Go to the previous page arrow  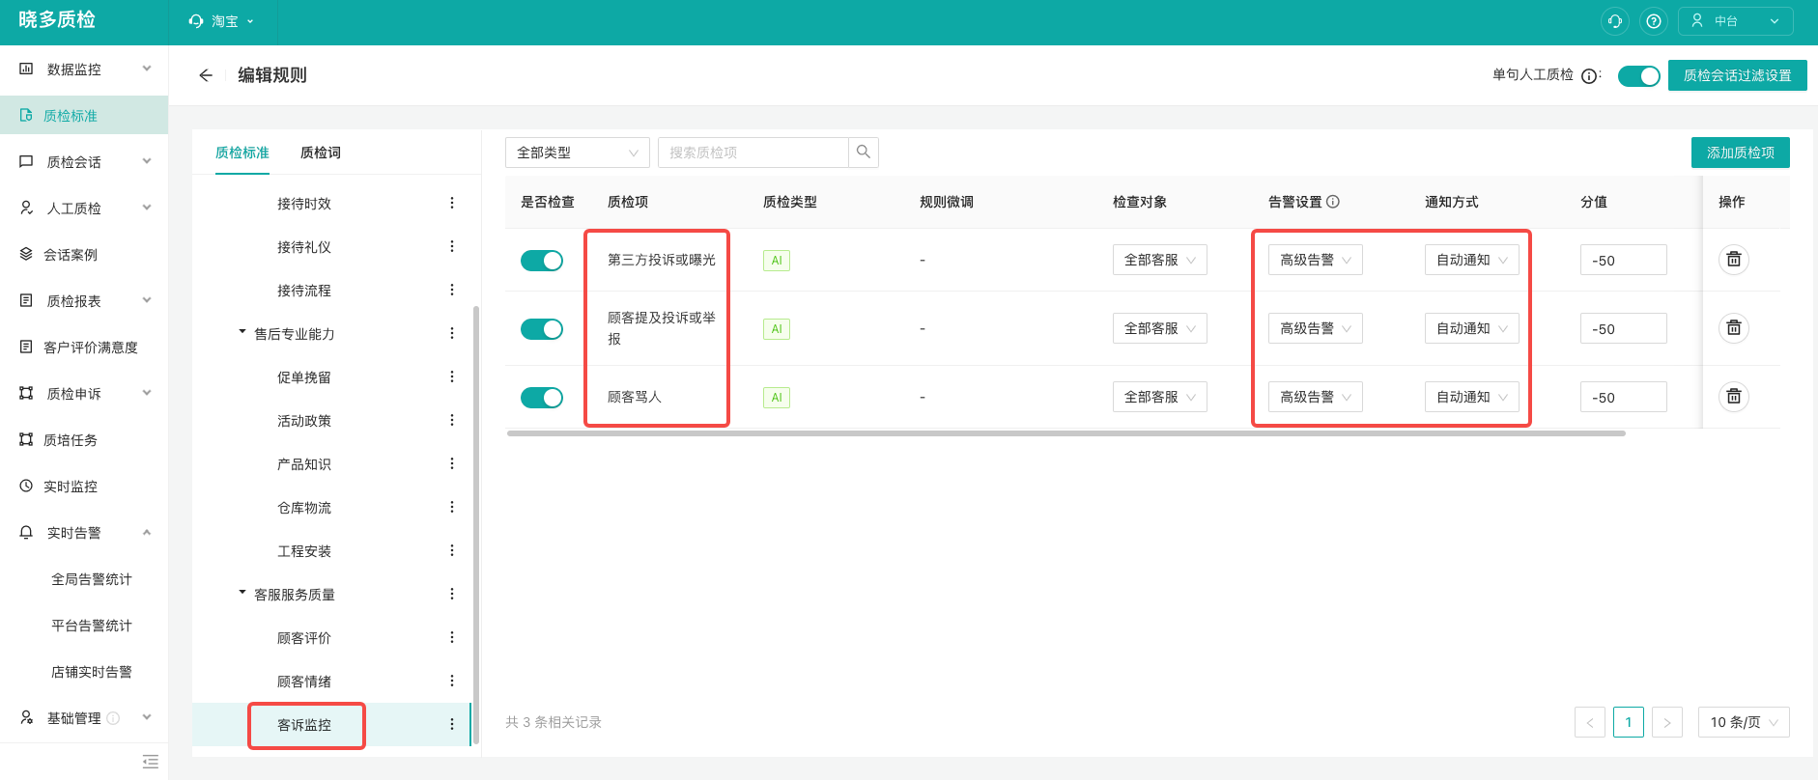[x=1590, y=722]
